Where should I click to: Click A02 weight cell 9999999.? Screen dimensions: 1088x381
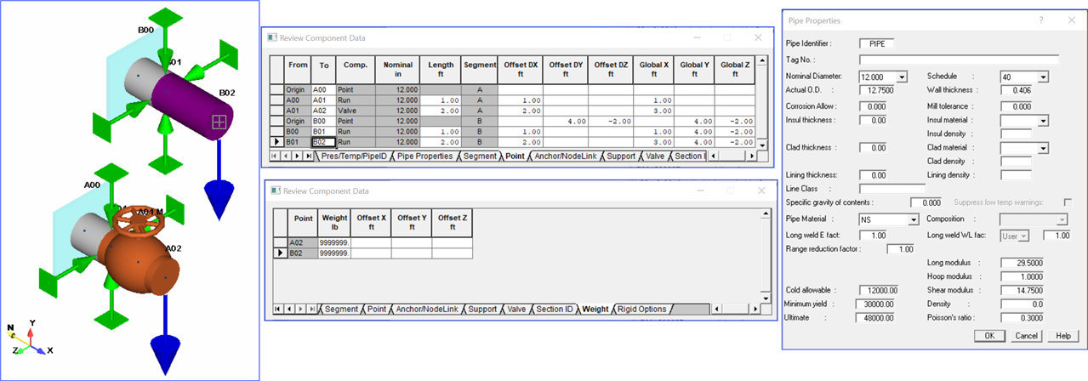334,242
